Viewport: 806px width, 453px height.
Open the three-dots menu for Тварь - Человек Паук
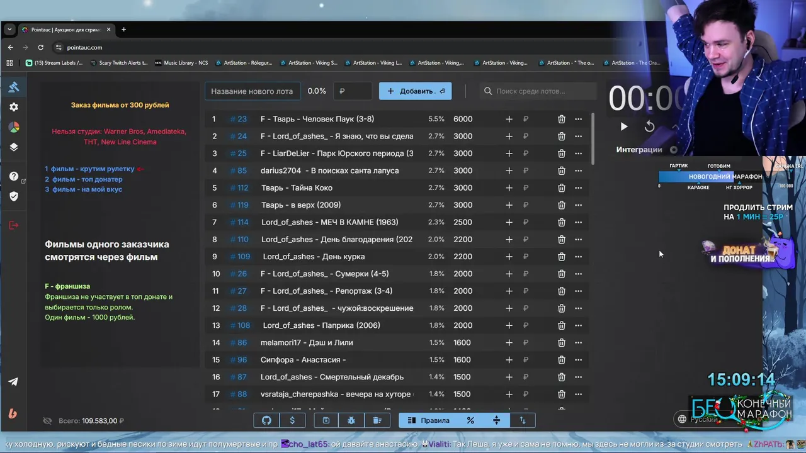pos(578,119)
